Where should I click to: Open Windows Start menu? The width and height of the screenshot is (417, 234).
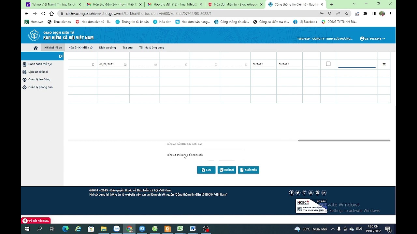(x=27, y=229)
